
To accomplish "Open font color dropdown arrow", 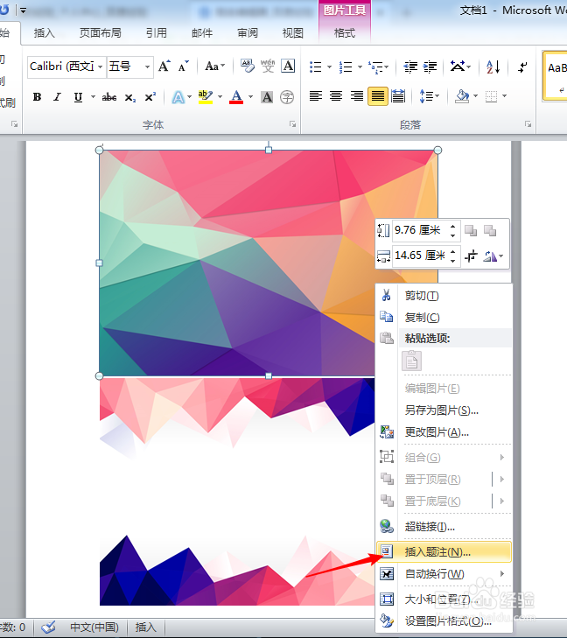I will point(250,97).
